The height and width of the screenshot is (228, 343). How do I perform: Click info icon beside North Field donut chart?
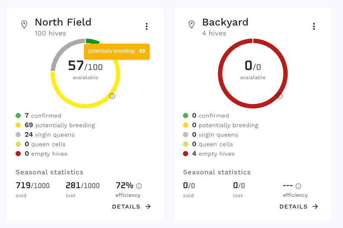click(112, 96)
